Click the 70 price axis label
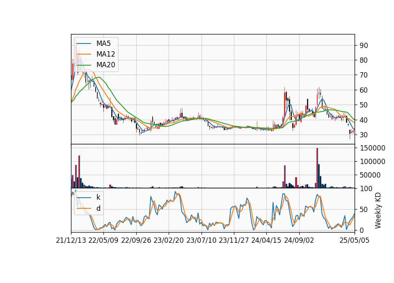The image size is (394, 283). (x=364, y=75)
